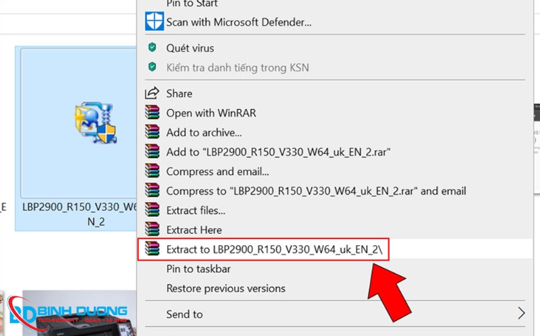Click the green KSN reputation shield icon
Screen dimensions: 540x336
click(x=152, y=67)
